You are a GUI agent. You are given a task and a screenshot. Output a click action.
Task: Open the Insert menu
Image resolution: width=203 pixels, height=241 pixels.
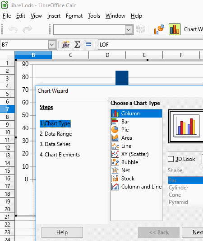tap(54, 16)
